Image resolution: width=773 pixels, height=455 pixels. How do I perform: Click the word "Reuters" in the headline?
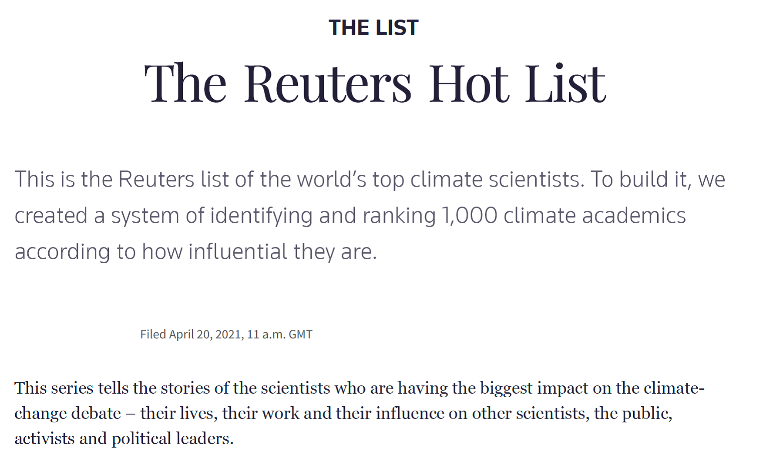click(x=327, y=84)
